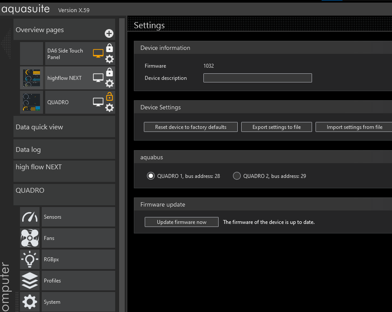Open the Fans icon in QUADRO
Screen dimensions: 392x312
click(x=30, y=238)
